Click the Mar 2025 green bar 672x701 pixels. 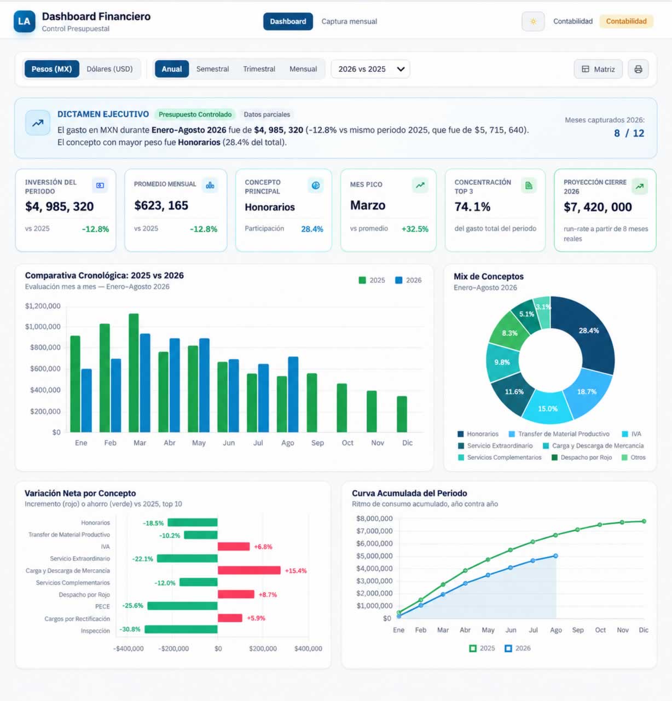click(x=134, y=373)
